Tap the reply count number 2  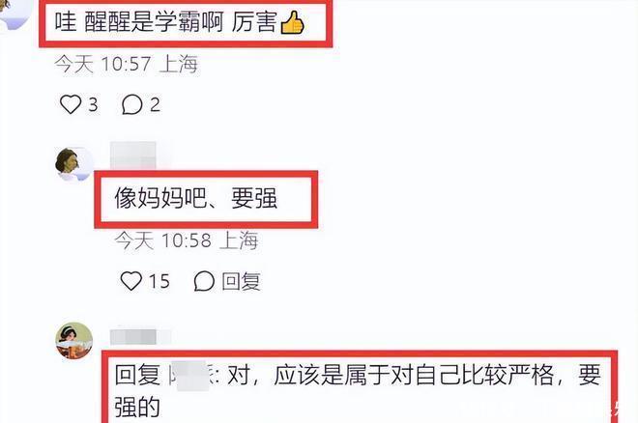(155, 105)
